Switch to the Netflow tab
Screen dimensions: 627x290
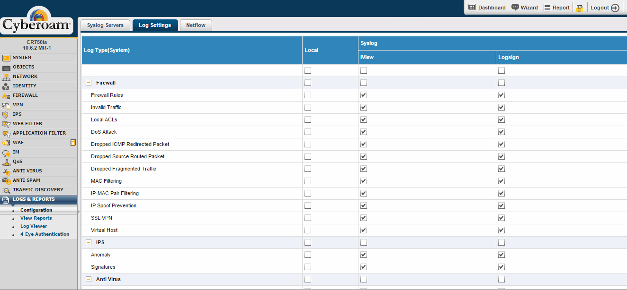196,25
